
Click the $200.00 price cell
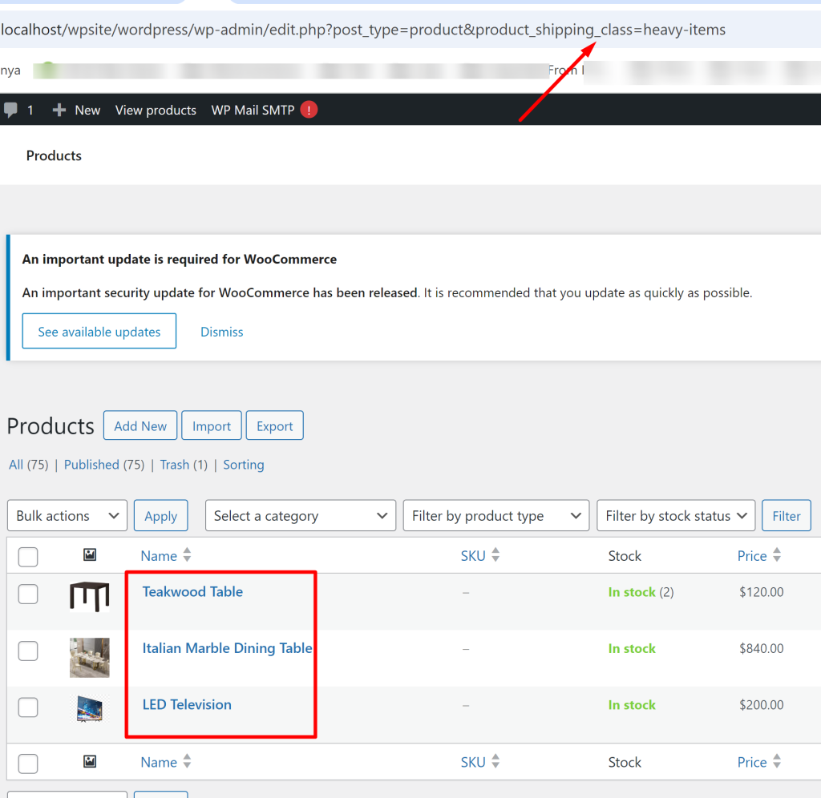pyautogui.click(x=762, y=705)
